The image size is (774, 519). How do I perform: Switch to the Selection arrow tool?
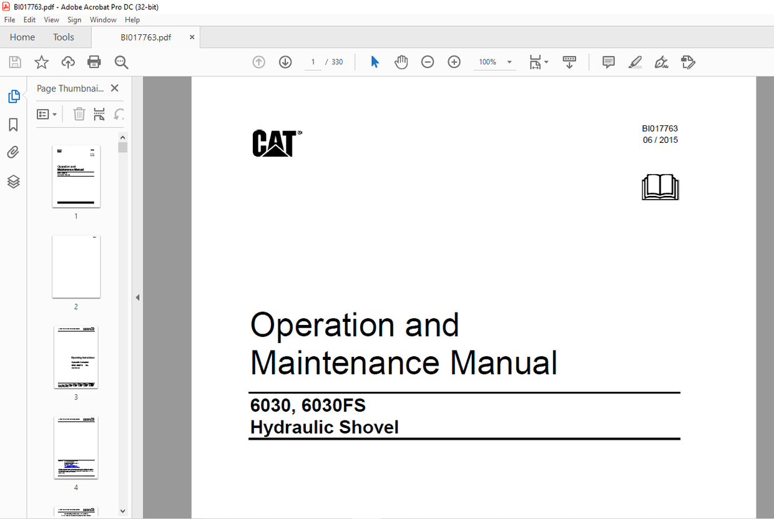point(374,62)
